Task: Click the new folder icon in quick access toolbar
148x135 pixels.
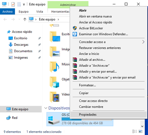Action: (x=19, y=5)
